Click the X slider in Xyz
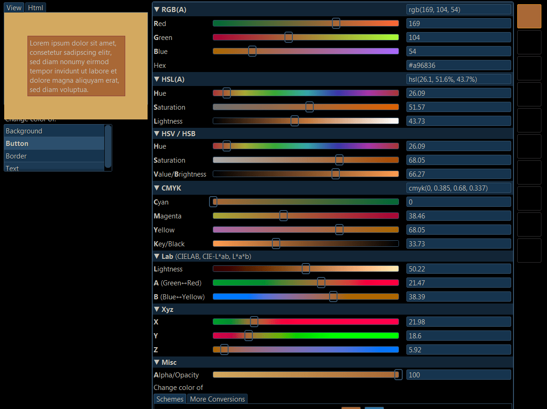Screen dimensions: 547x409 (305, 322)
